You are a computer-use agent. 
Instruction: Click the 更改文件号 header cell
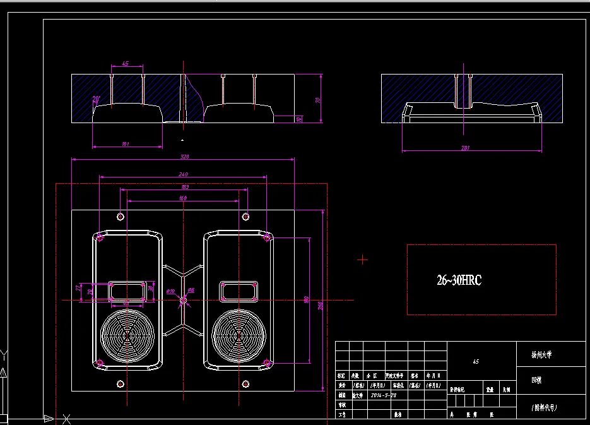(x=394, y=376)
